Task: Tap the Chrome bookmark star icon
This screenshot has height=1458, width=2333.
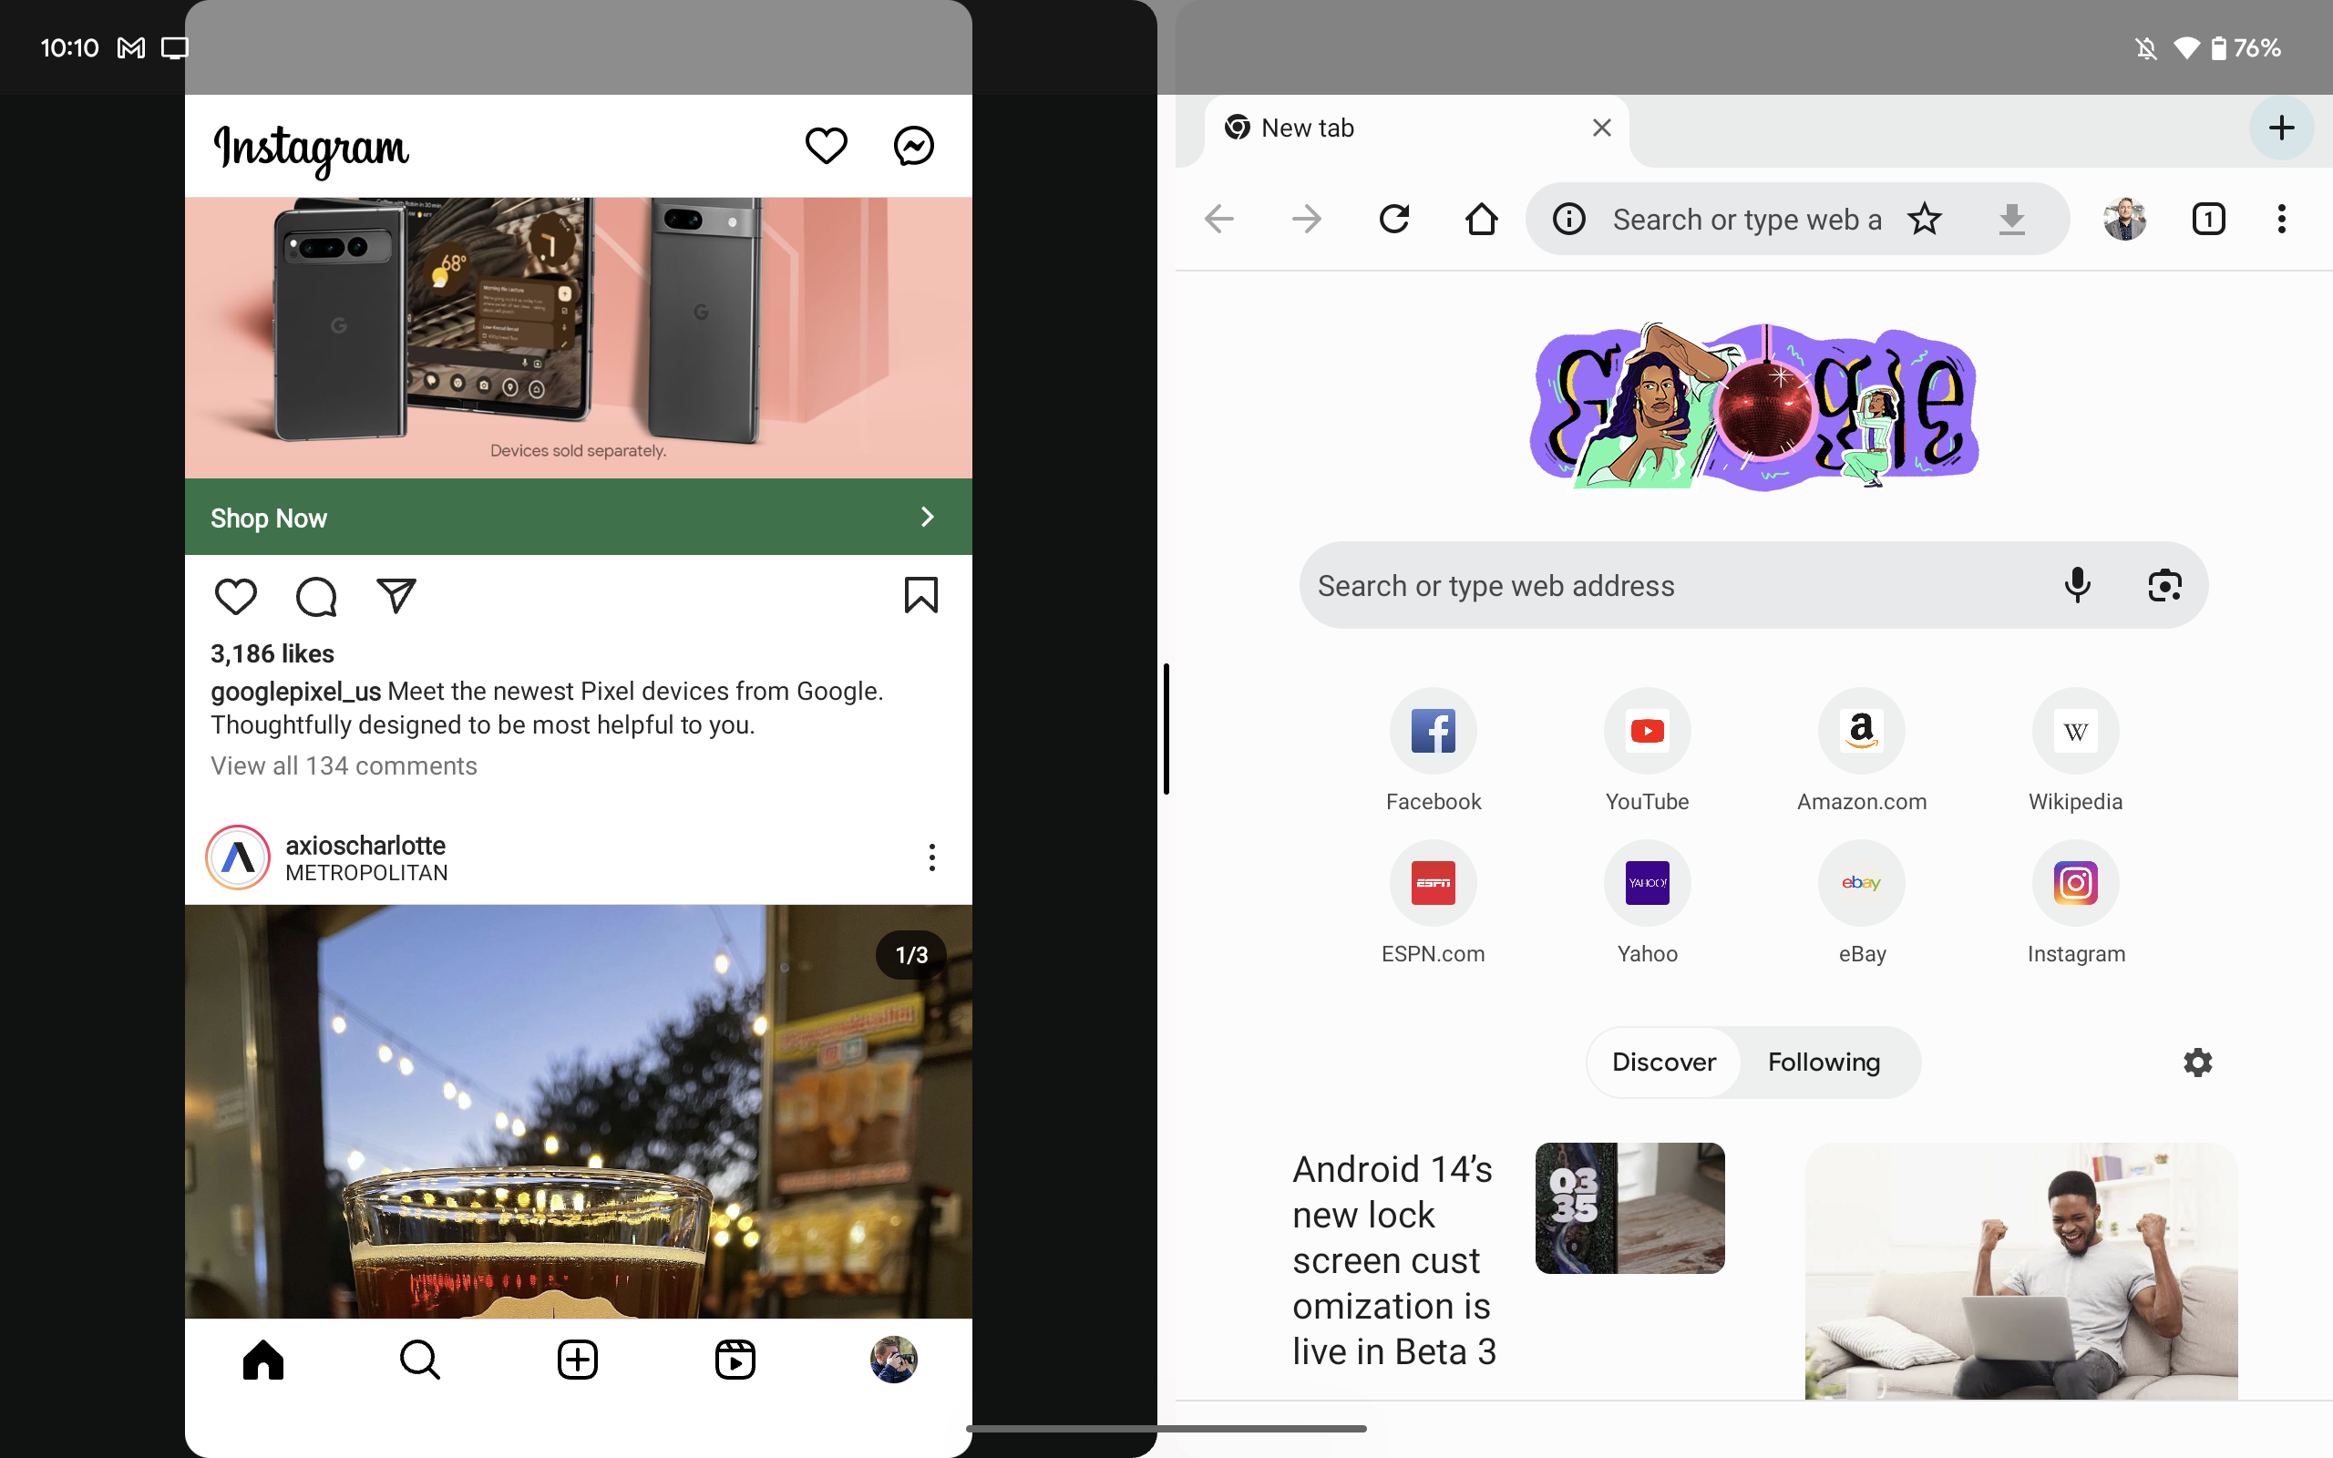Action: click(x=1928, y=219)
